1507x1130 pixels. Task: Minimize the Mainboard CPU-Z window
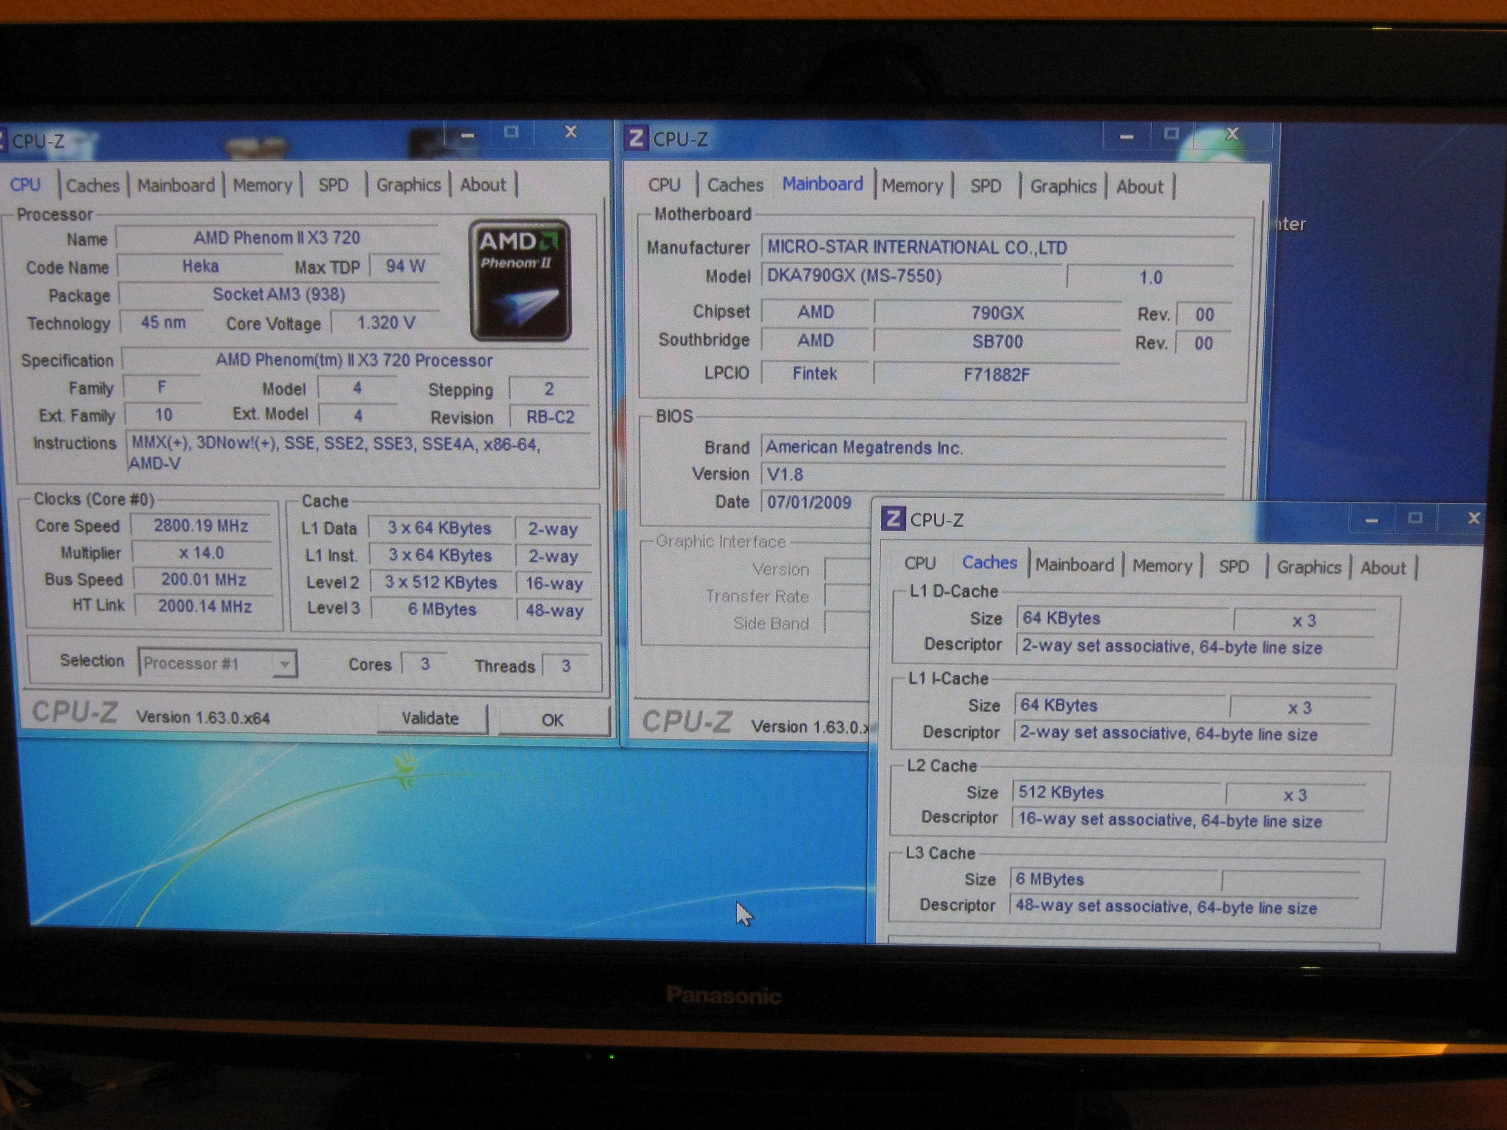1126,136
